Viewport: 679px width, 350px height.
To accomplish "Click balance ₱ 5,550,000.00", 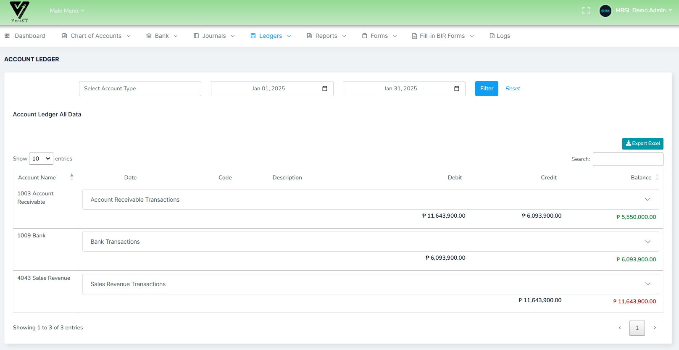I will click(636, 217).
